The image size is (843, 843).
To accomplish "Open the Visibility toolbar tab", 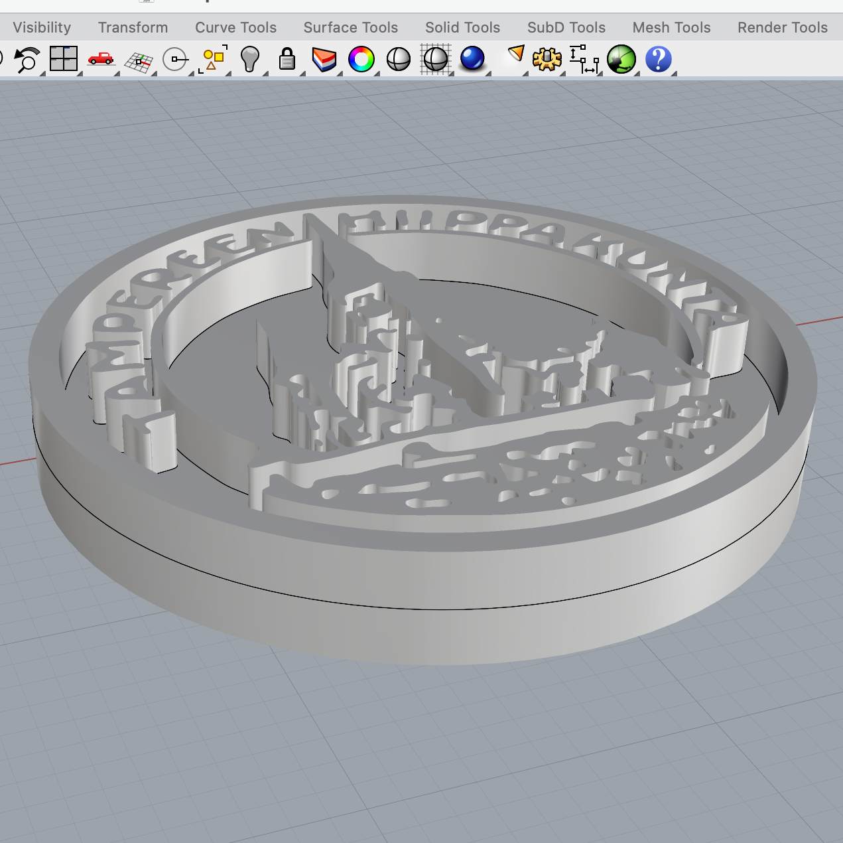I will click(x=42, y=27).
